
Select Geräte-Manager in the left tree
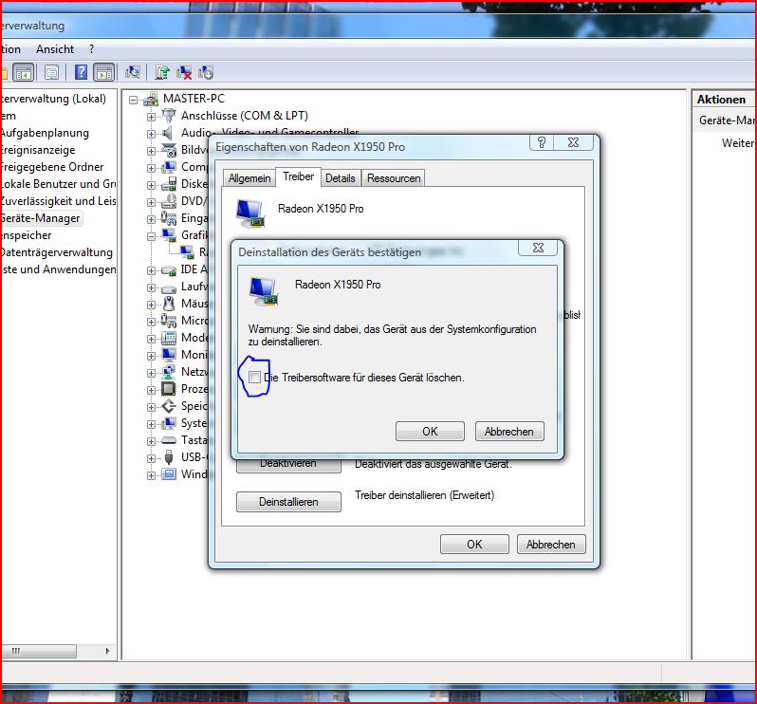click(41, 218)
